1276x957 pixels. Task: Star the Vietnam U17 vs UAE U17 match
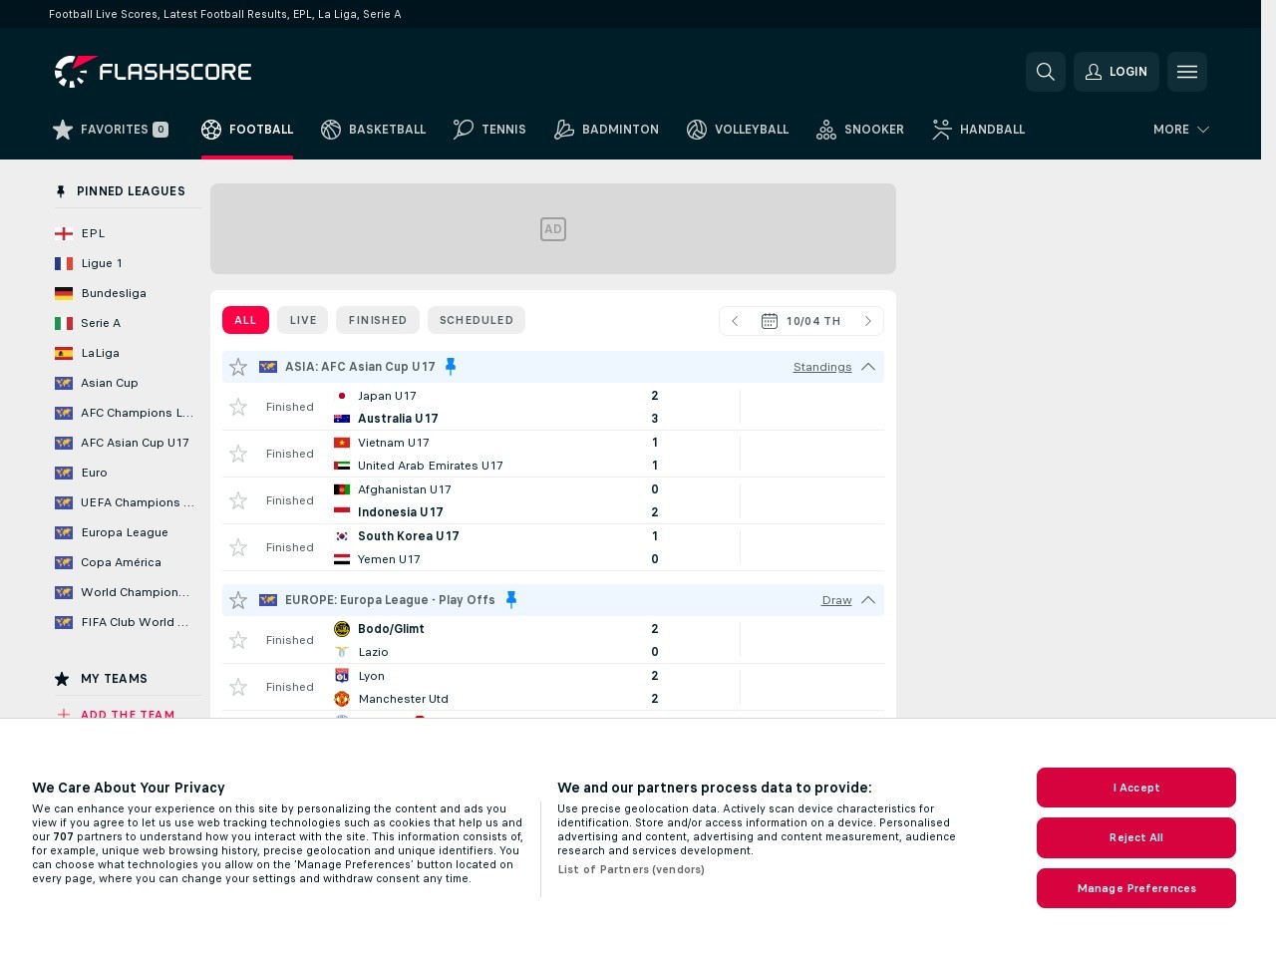(238, 454)
